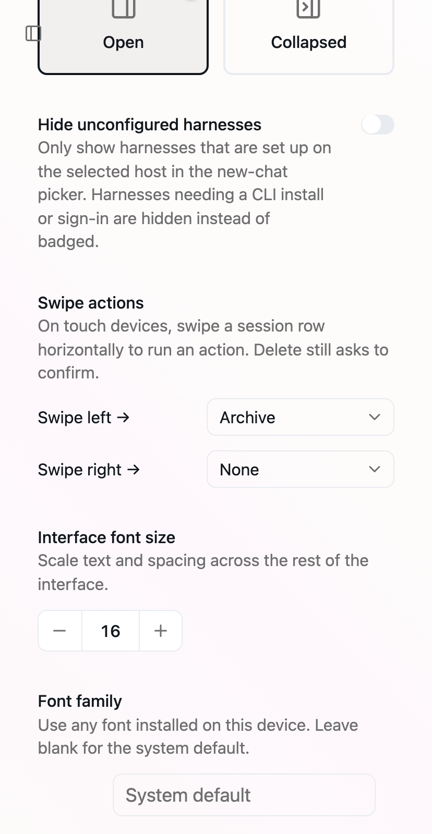Open the Swipe right None dropdown
This screenshot has height=834, width=432.
[x=301, y=469]
